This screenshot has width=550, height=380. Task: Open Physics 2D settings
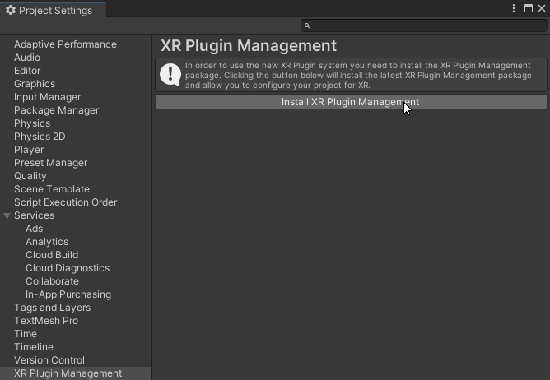point(40,137)
